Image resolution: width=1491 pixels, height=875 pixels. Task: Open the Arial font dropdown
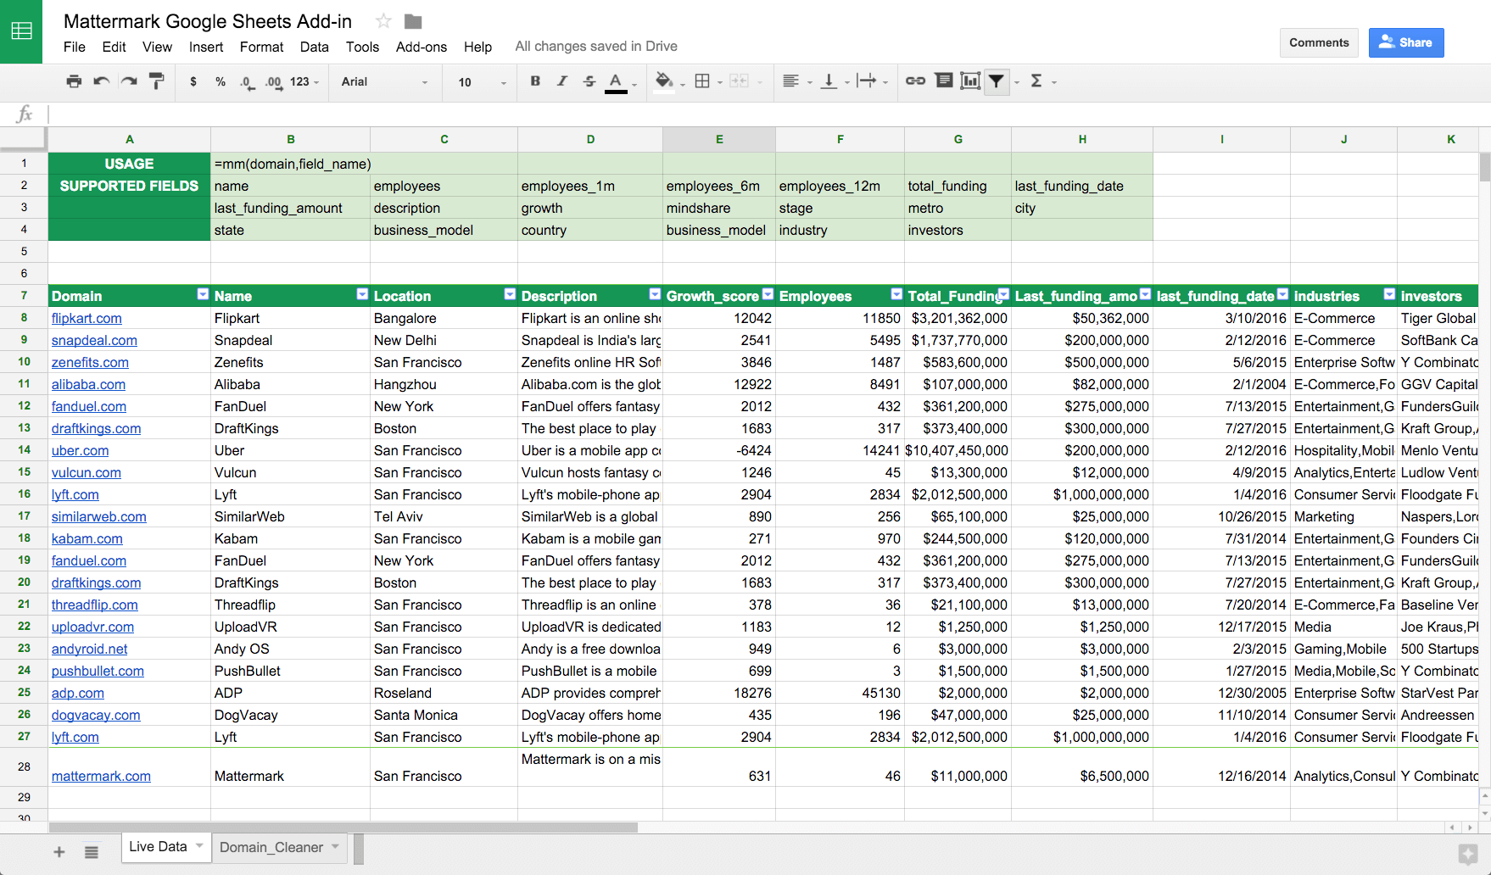(385, 82)
